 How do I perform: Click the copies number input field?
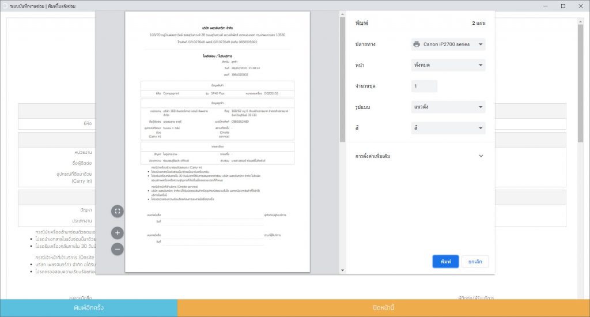tap(424, 86)
